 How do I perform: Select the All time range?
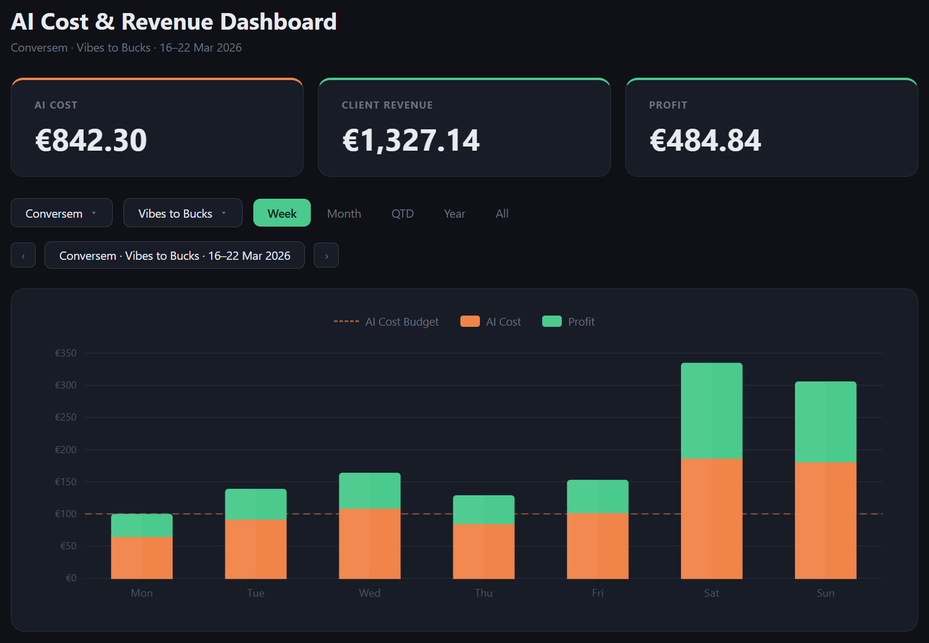[501, 213]
